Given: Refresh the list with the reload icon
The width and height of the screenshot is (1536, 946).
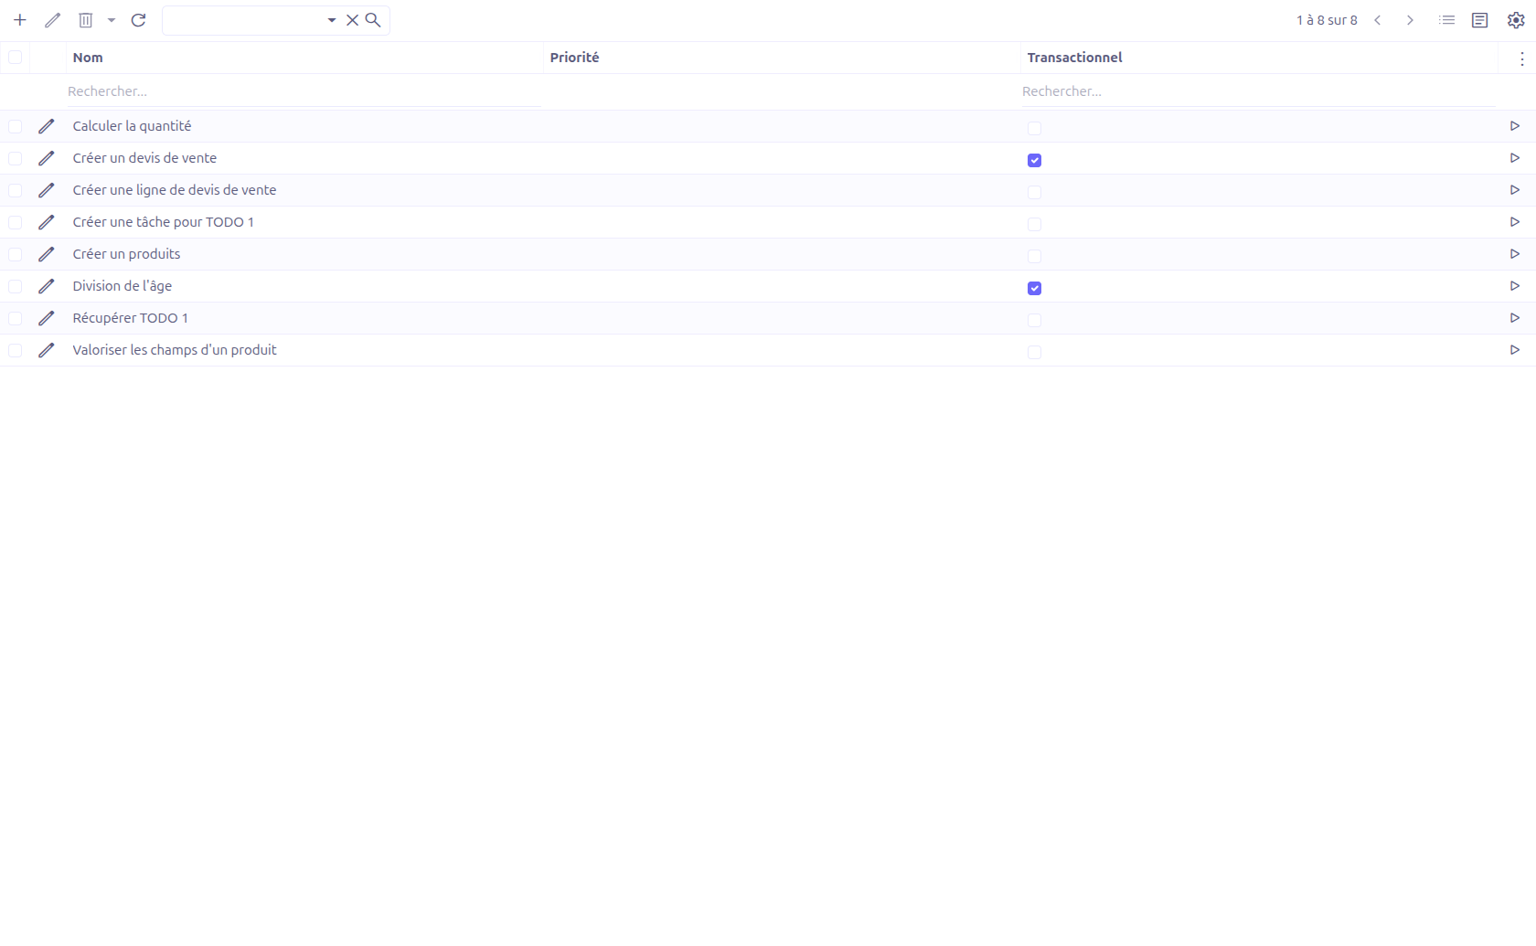Looking at the screenshot, I should [x=139, y=19].
